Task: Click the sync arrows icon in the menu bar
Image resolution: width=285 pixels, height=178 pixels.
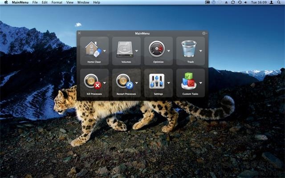Action: click(x=233, y=2)
